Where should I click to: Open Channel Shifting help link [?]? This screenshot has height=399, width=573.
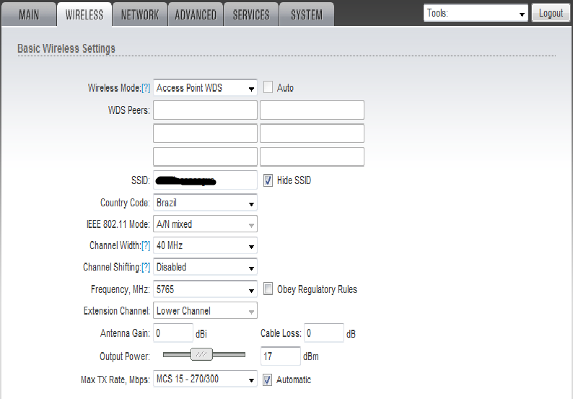coord(146,267)
